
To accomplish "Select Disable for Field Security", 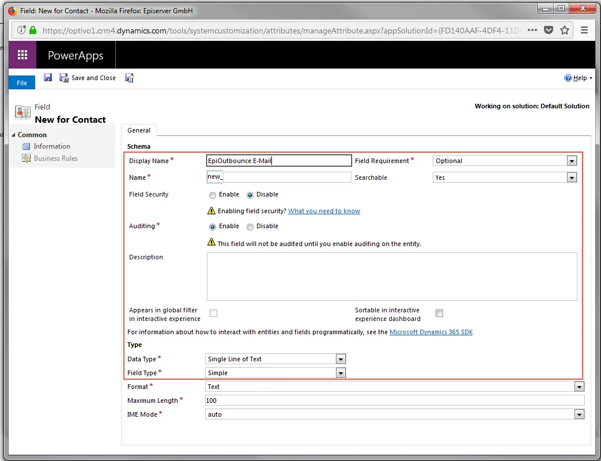I will (x=250, y=195).
